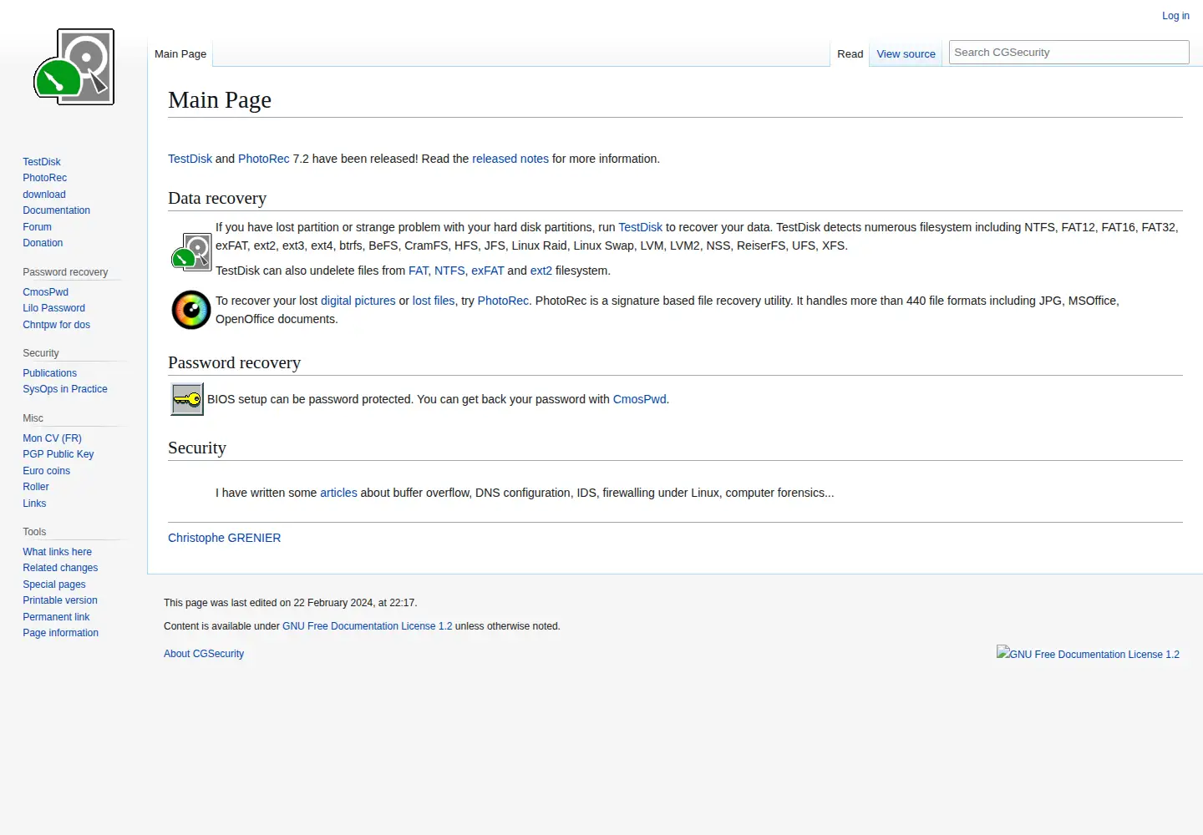The image size is (1203, 835).
Task: Click the PhotoRec colorful eye icon
Action: (191, 310)
